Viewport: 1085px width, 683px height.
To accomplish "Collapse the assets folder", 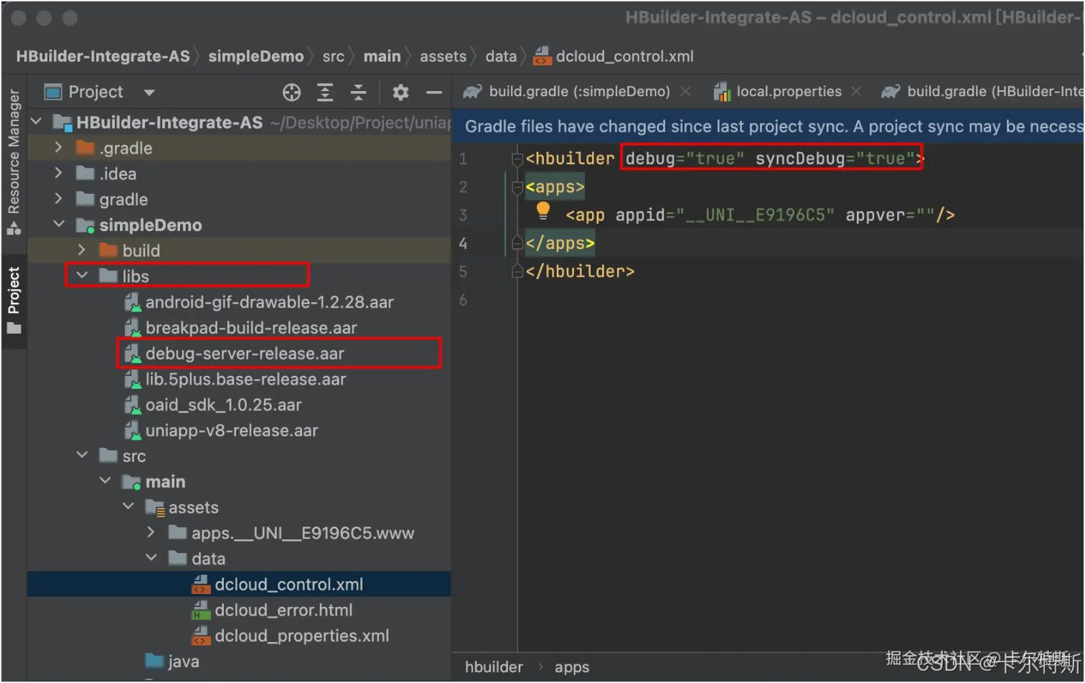I will click(x=128, y=507).
